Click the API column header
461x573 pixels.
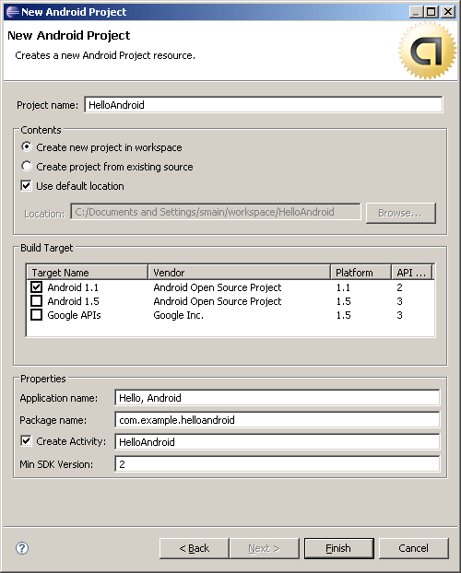pos(412,273)
